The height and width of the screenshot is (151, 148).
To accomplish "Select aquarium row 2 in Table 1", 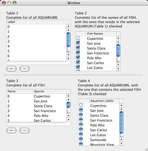I will [x=36, y=36].
